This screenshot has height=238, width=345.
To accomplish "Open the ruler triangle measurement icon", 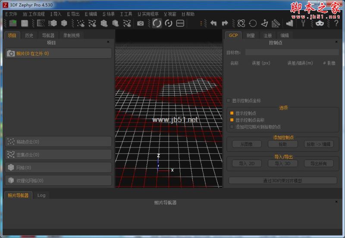I will coord(276,23).
